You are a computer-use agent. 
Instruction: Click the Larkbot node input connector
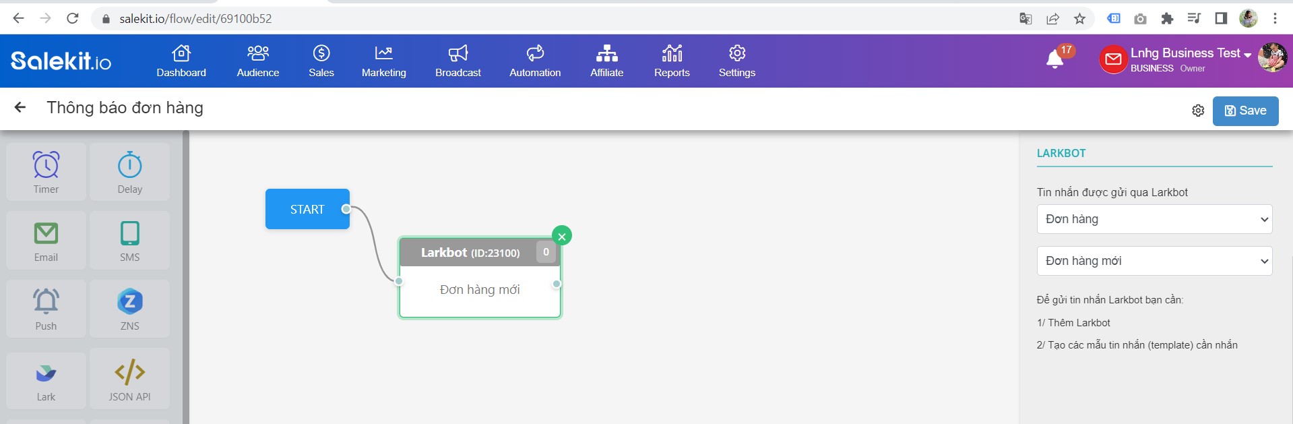(399, 281)
